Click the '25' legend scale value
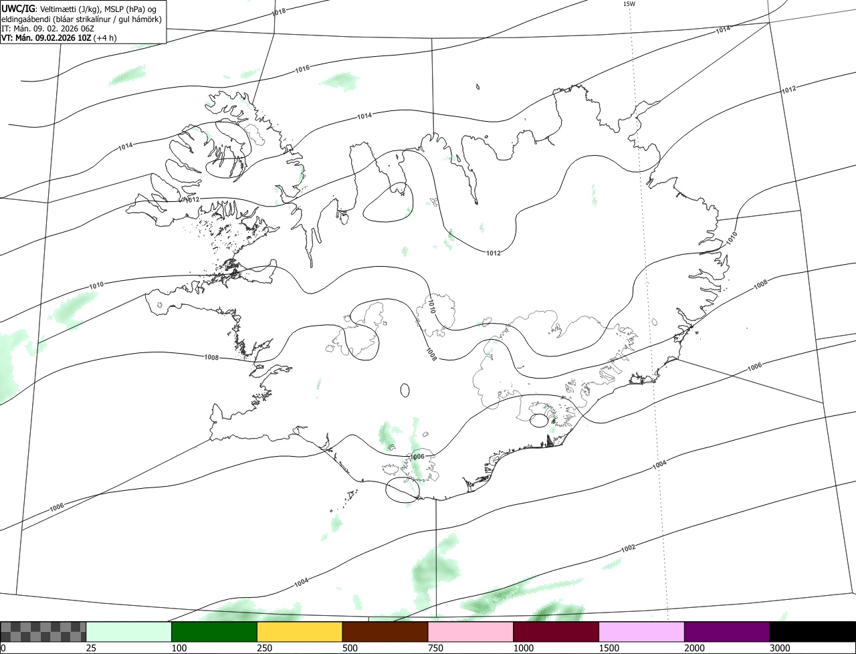Viewport: 856px width, 654px height. point(91,648)
